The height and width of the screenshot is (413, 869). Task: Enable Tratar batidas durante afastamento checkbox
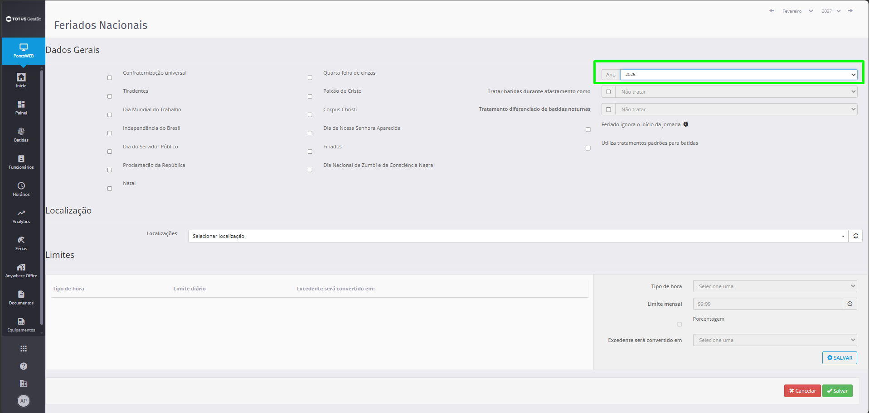pyautogui.click(x=608, y=92)
